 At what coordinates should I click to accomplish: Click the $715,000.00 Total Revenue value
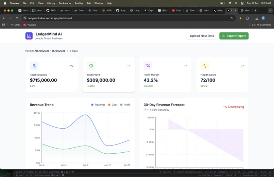pos(43,80)
